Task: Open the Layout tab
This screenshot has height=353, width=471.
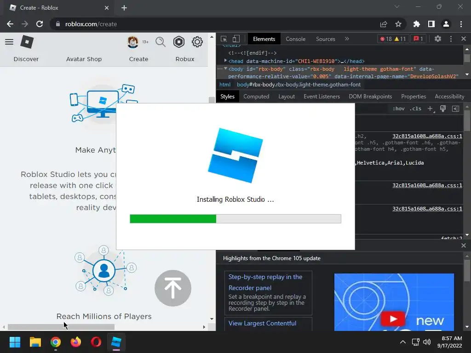Action: [287, 97]
